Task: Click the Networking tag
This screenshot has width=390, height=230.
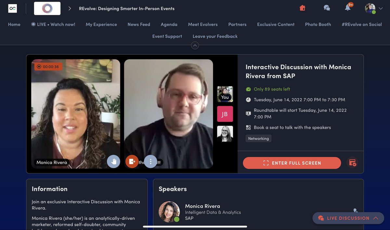Action: tap(258, 138)
